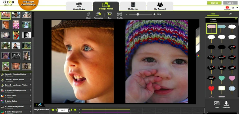Select the two hugging kids thumbnail
Image resolution: width=239 pixels, height=114 pixels.
pyautogui.click(x=16, y=35)
